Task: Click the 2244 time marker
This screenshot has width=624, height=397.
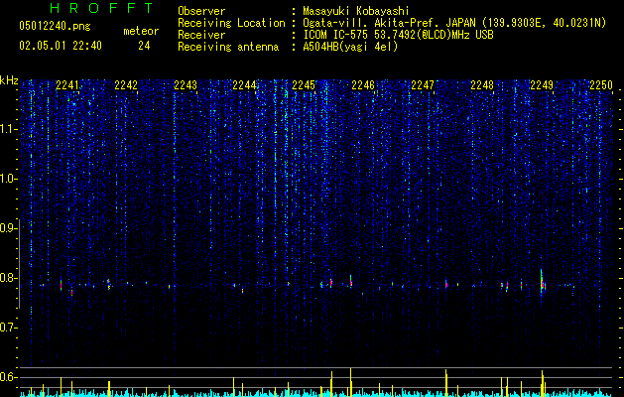Action: coord(244,85)
